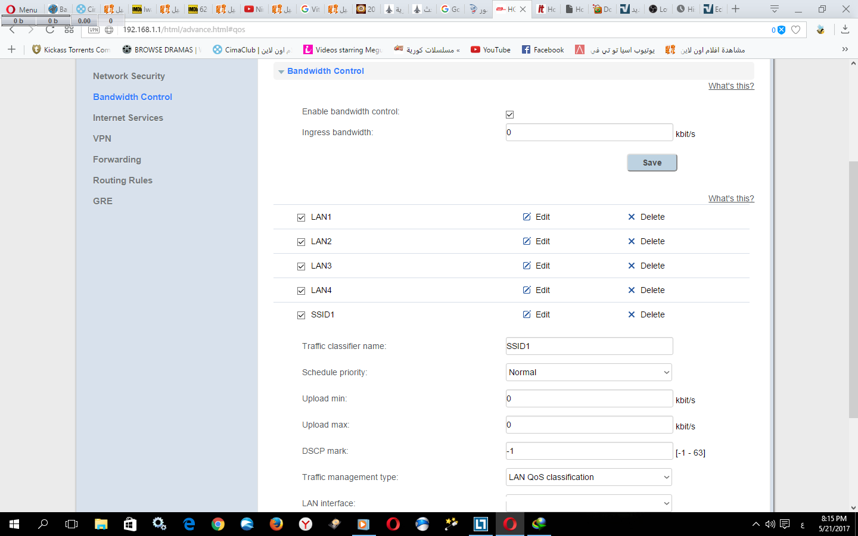Uncheck the LAN3 checkbox
Viewport: 858px width, 536px height.
pyautogui.click(x=301, y=266)
